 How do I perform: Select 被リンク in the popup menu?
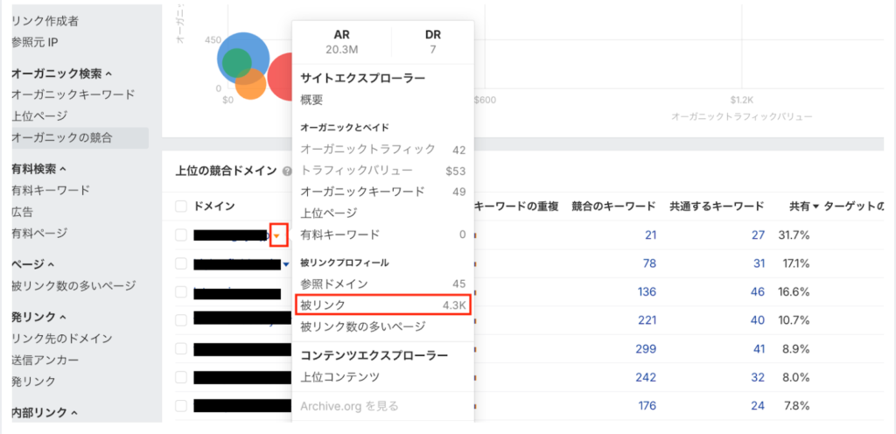coord(323,304)
